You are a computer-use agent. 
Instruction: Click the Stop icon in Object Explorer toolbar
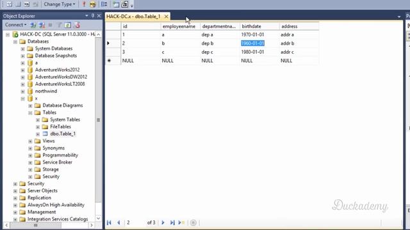point(50,25)
